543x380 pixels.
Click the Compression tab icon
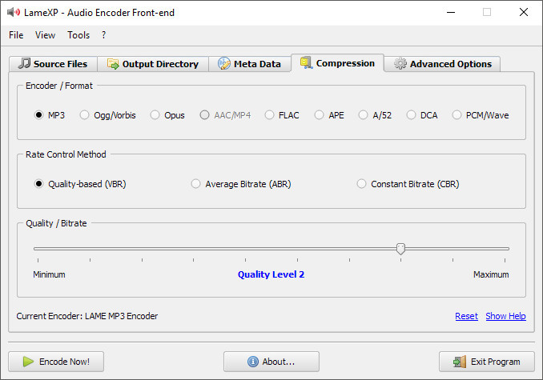pos(306,63)
